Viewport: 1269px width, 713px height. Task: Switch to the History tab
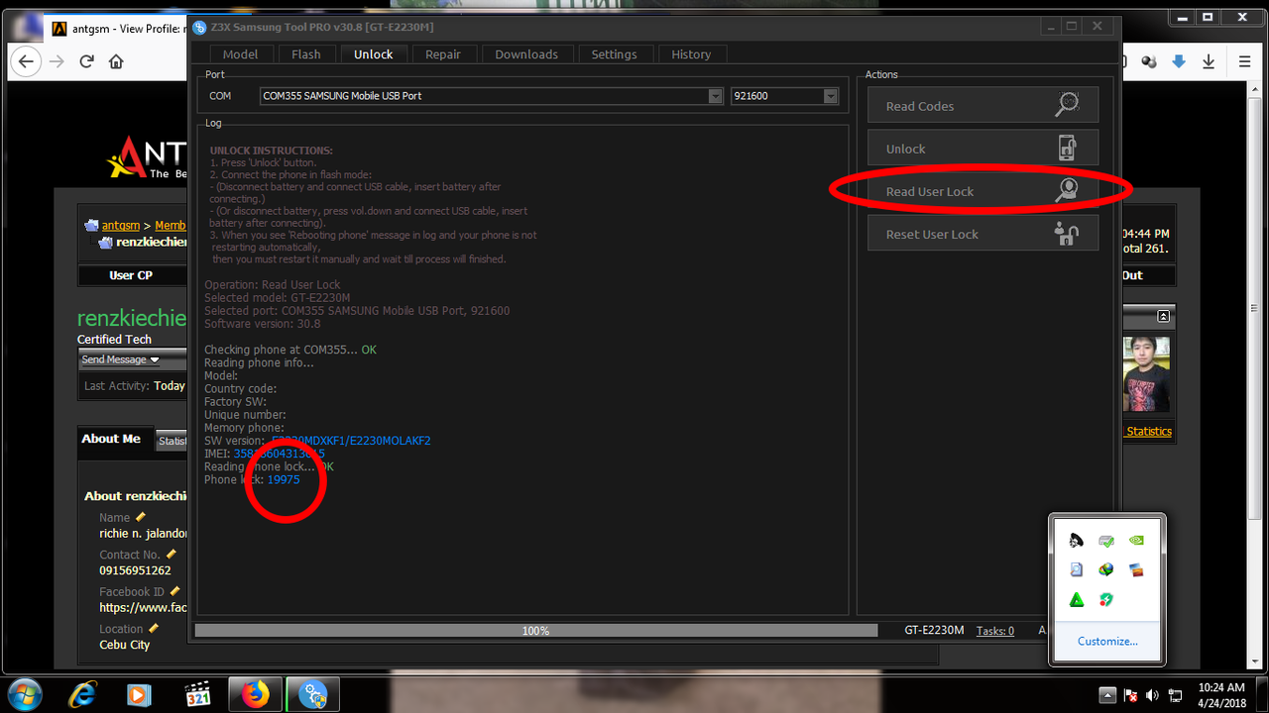pyautogui.click(x=691, y=54)
